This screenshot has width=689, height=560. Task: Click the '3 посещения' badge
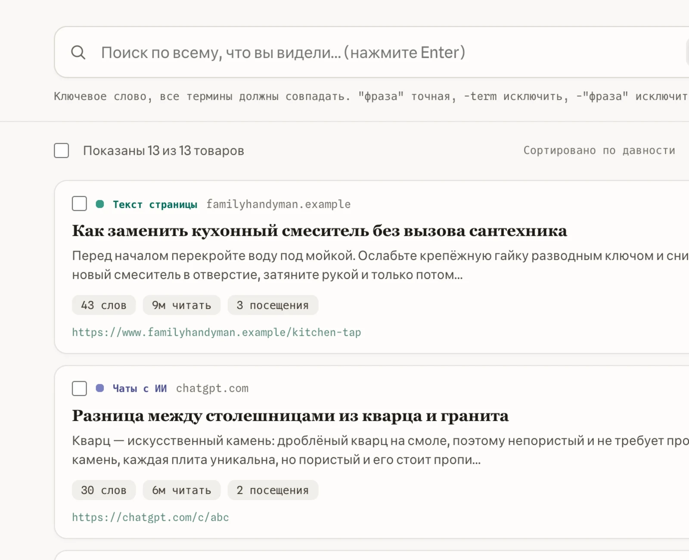(273, 305)
